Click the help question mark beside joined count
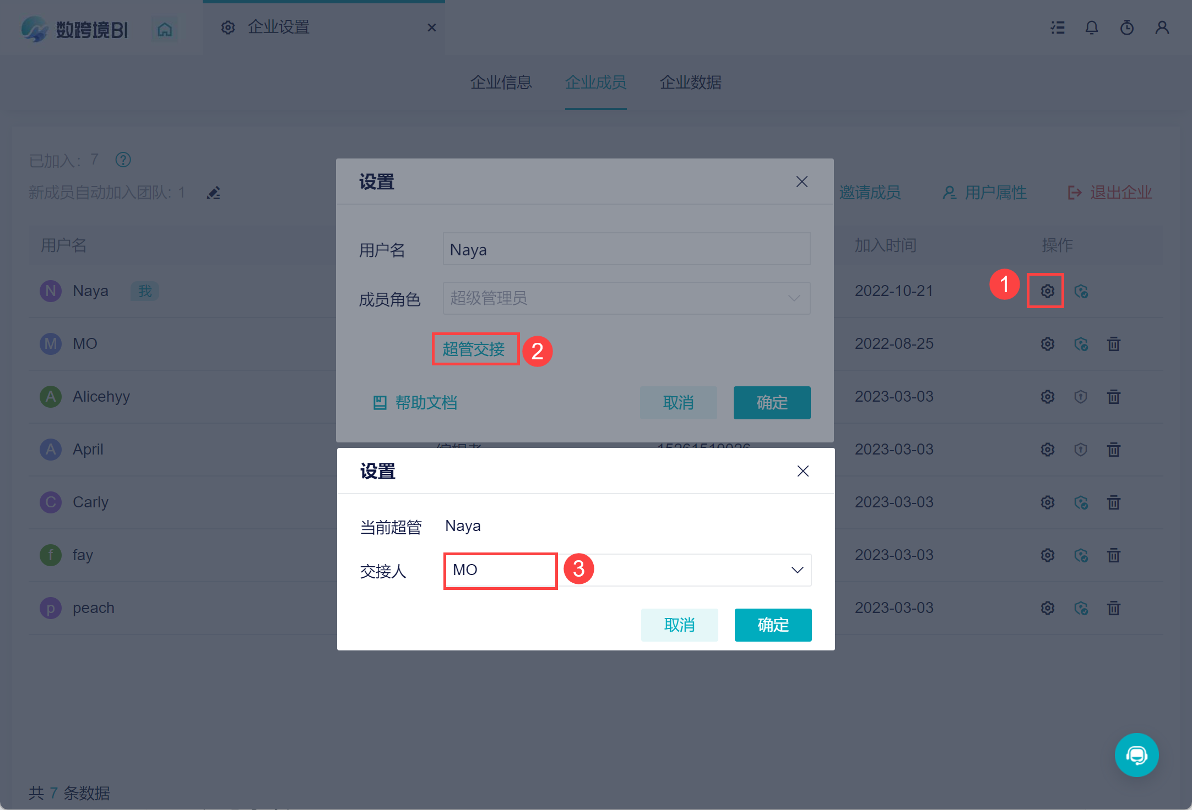 click(x=123, y=160)
